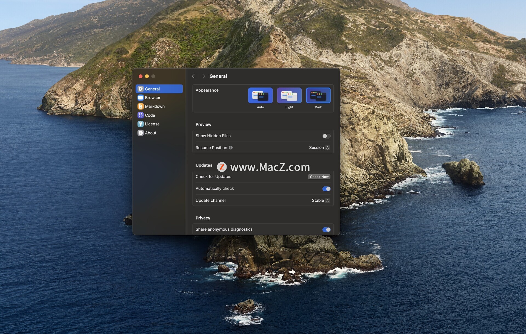
Task: Choose the Auto appearance thumbnail
Action: click(260, 95)
